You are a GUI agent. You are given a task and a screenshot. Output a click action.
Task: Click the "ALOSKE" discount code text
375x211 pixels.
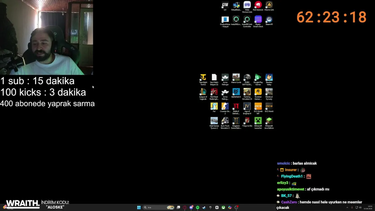coord(55,207)
